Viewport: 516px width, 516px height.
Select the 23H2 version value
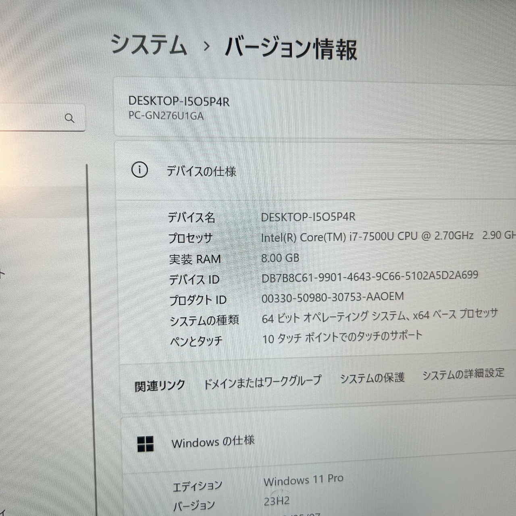tap(277, 501)
